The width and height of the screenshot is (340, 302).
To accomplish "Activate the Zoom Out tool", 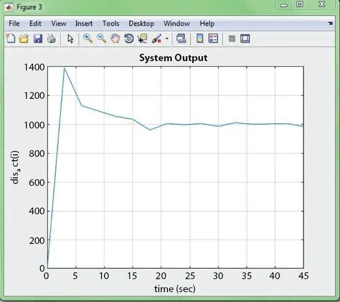I will click(101, 38).
